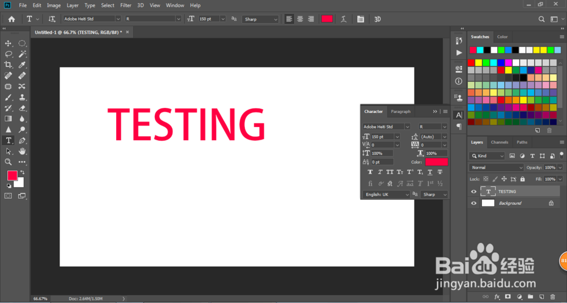
Task: Select the Gradient tool
Action: tap(8, 119)
